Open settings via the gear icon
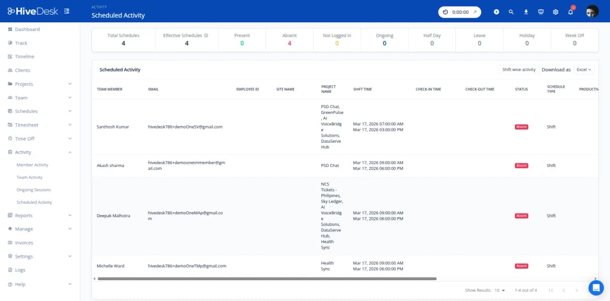 point(555,11)
